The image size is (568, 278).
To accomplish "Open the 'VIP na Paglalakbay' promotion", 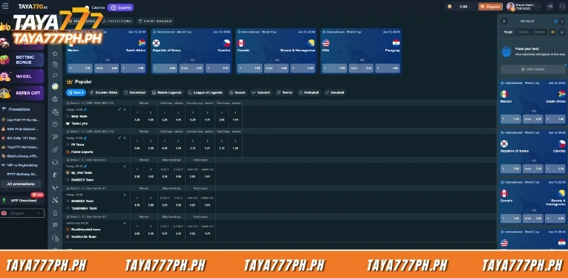I will tap(21, 165).
